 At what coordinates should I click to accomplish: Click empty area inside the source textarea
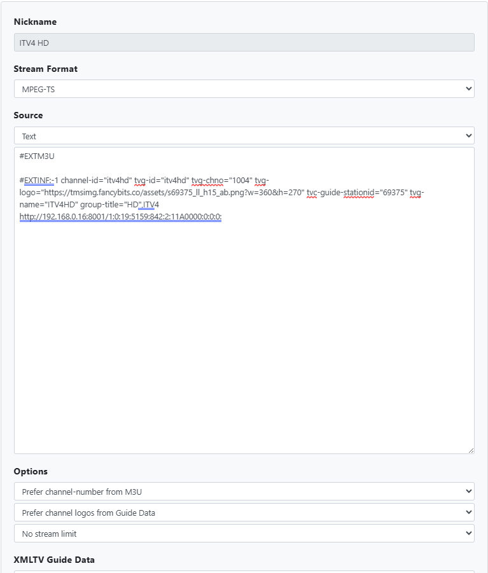[x=244, y=337]
